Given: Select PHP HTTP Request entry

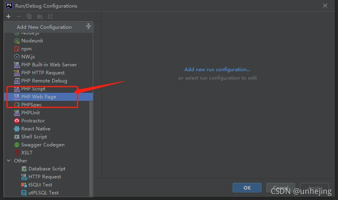Looking at the screenshot, I should [43, 73].
